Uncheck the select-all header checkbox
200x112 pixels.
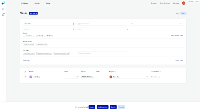pos(25,72)
